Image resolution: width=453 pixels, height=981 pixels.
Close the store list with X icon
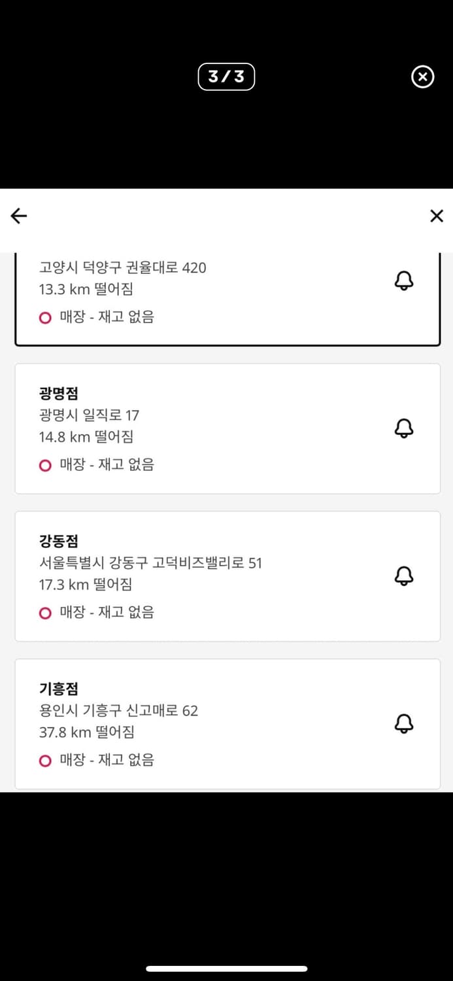click(437, 216)
